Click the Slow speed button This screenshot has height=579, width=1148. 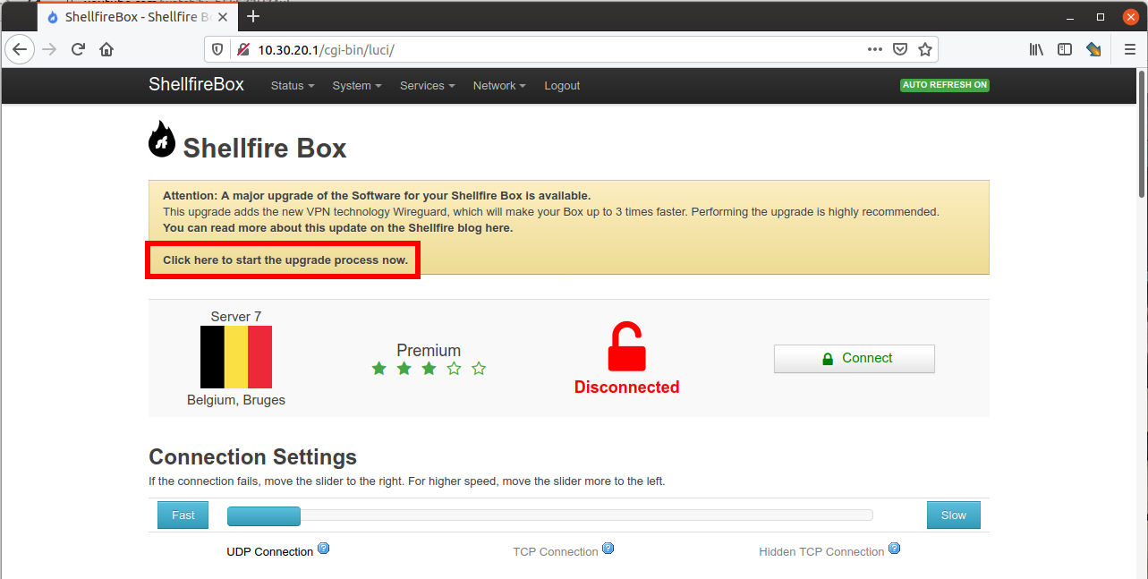954,515
